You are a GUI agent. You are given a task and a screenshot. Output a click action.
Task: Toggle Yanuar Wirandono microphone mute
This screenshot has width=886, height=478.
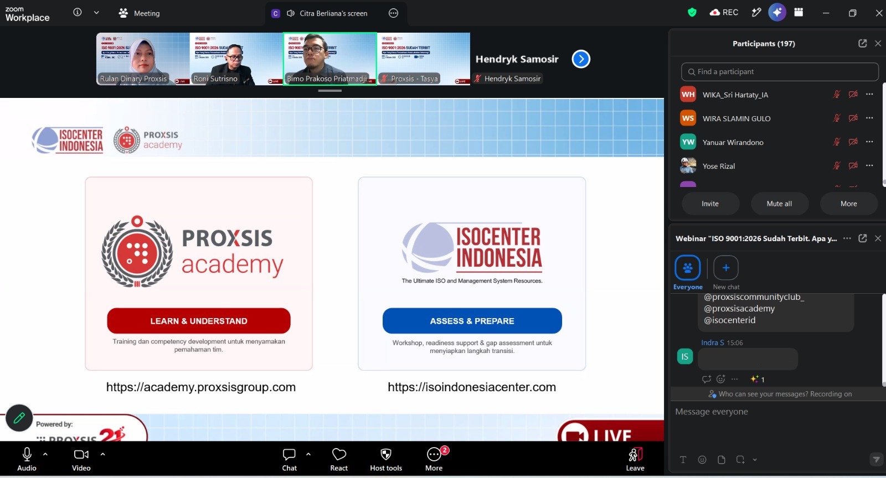point(837,142)
